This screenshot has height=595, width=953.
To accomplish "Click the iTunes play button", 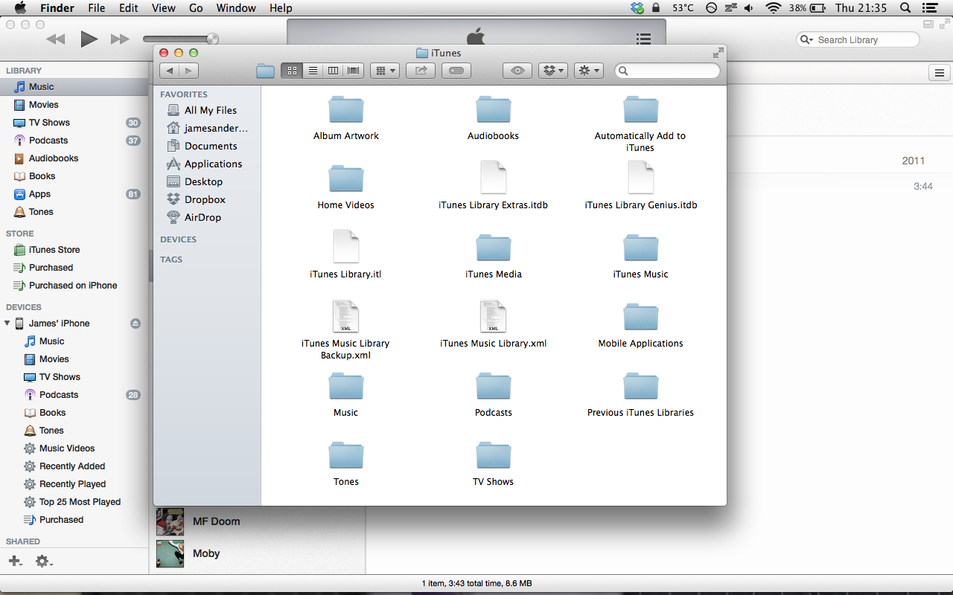I will click(x=89, y=39).
